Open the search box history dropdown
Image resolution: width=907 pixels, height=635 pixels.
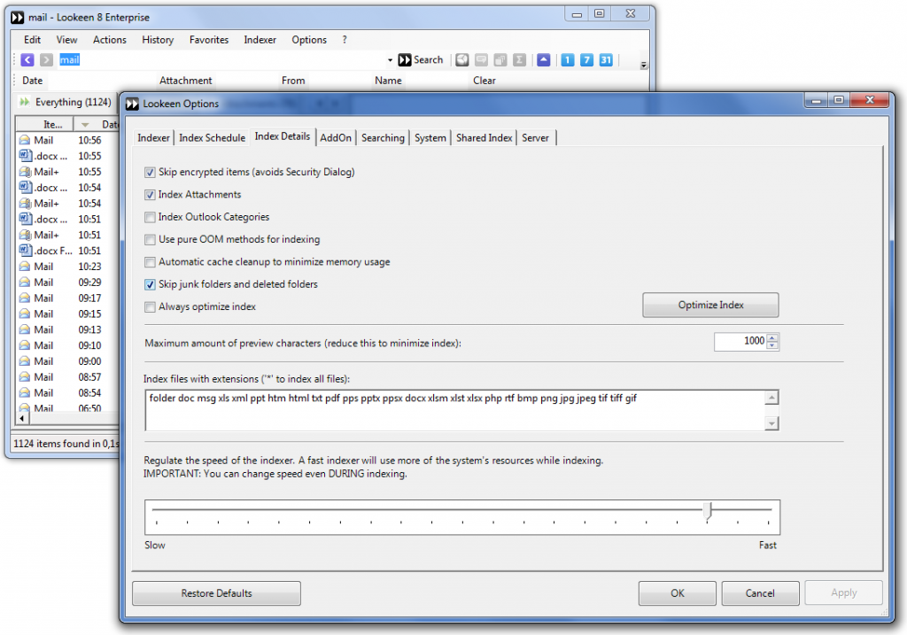point(390,60)
